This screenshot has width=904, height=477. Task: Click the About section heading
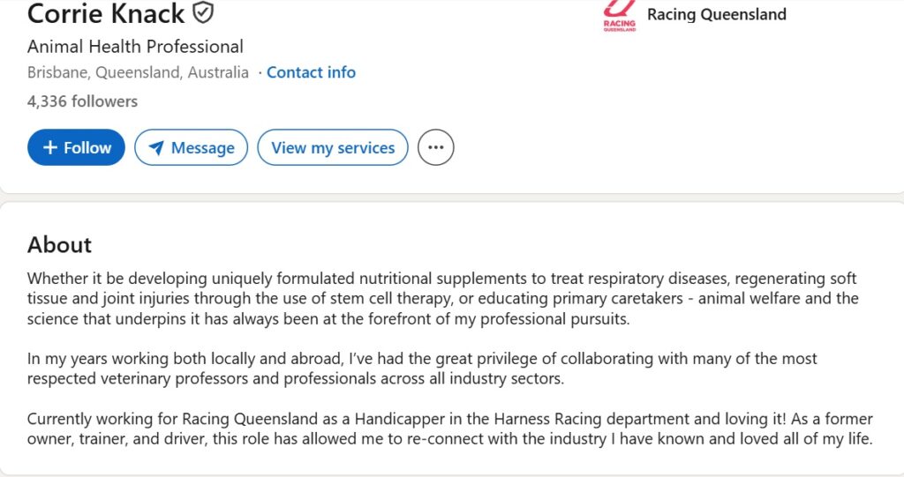(x=59, y=244)
